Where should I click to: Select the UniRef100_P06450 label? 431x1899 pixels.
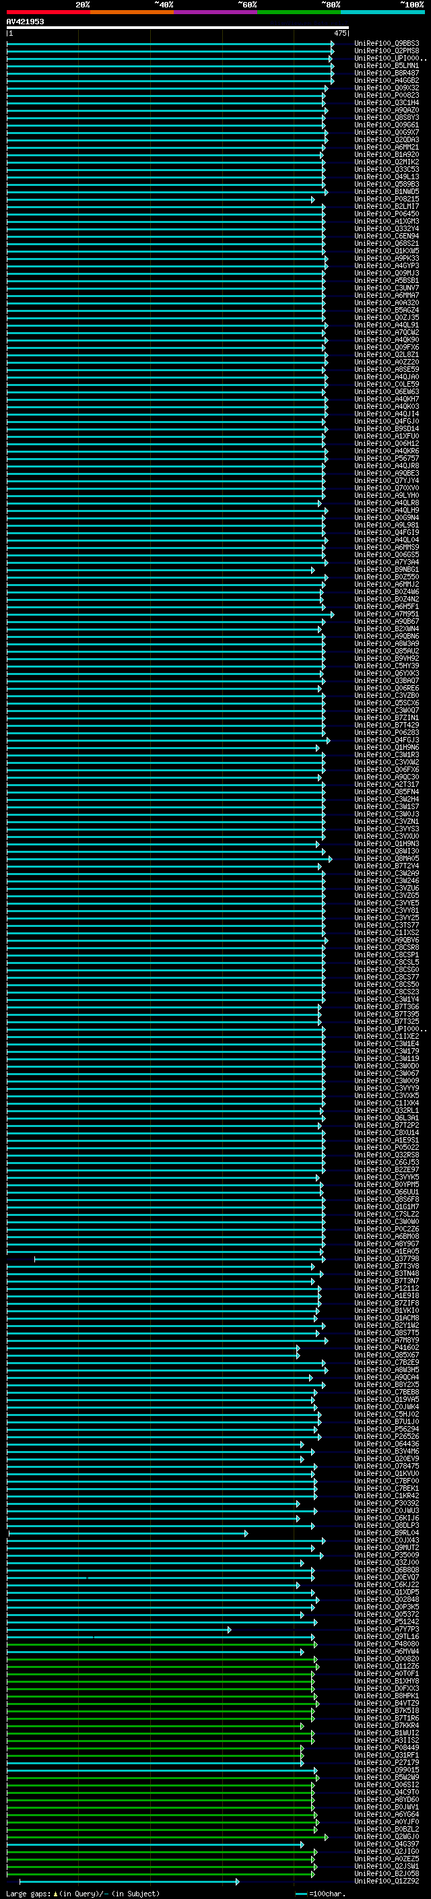[x=387, y=214]
